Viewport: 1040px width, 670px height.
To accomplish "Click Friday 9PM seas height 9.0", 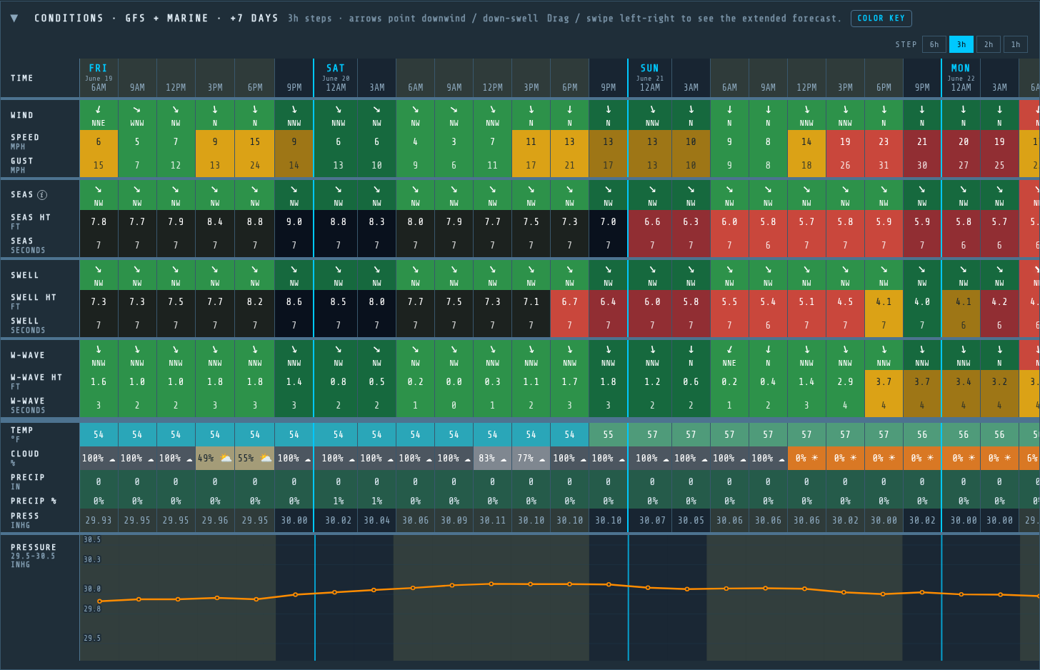I will pos(294,221).
